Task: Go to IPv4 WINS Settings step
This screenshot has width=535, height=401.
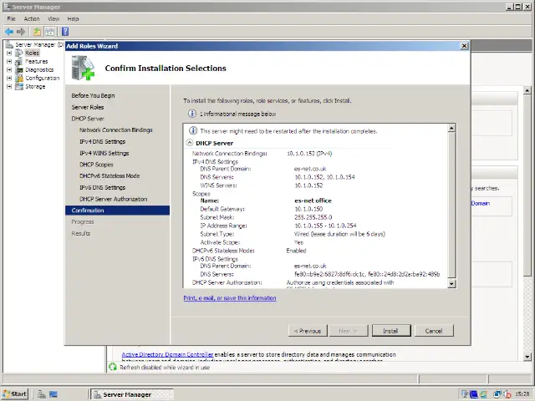Action: point(104,153)
